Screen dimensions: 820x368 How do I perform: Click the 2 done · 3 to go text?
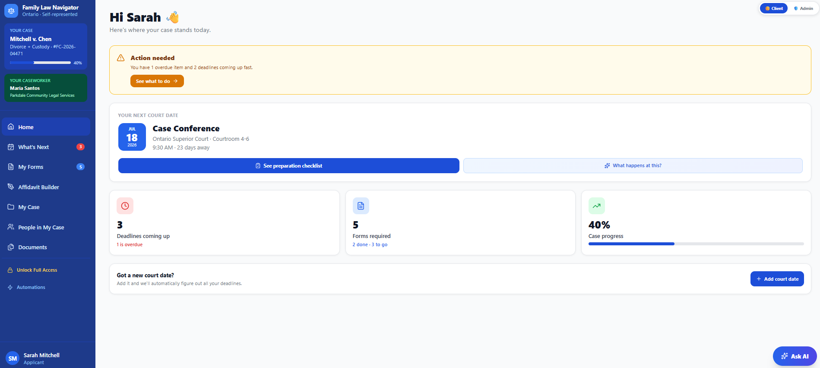point(370,244)
